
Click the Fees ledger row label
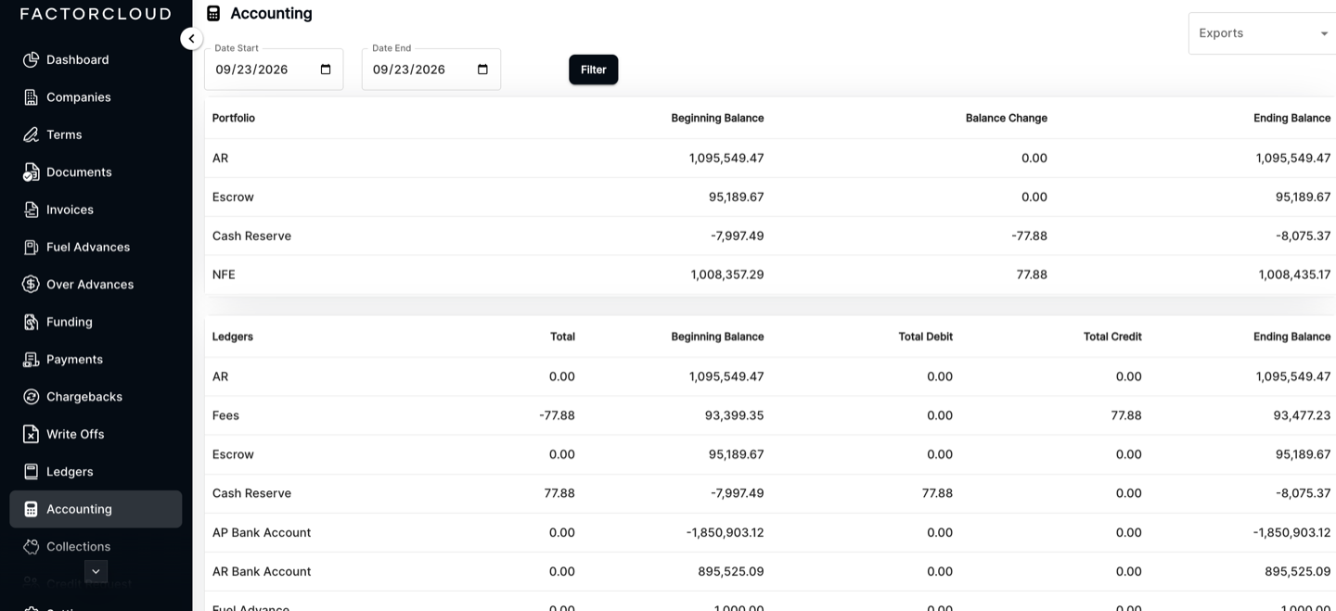point(225,415)
